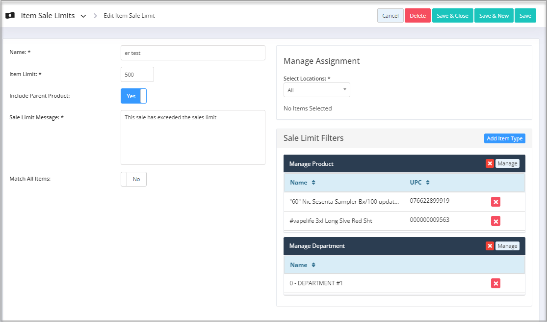
Task: Remove the Manage Product filter section
Action: pos(490,163)
